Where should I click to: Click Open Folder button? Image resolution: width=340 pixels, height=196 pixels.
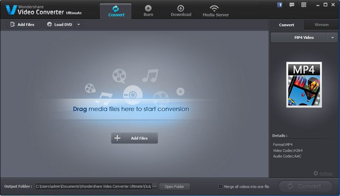(174, 187)
